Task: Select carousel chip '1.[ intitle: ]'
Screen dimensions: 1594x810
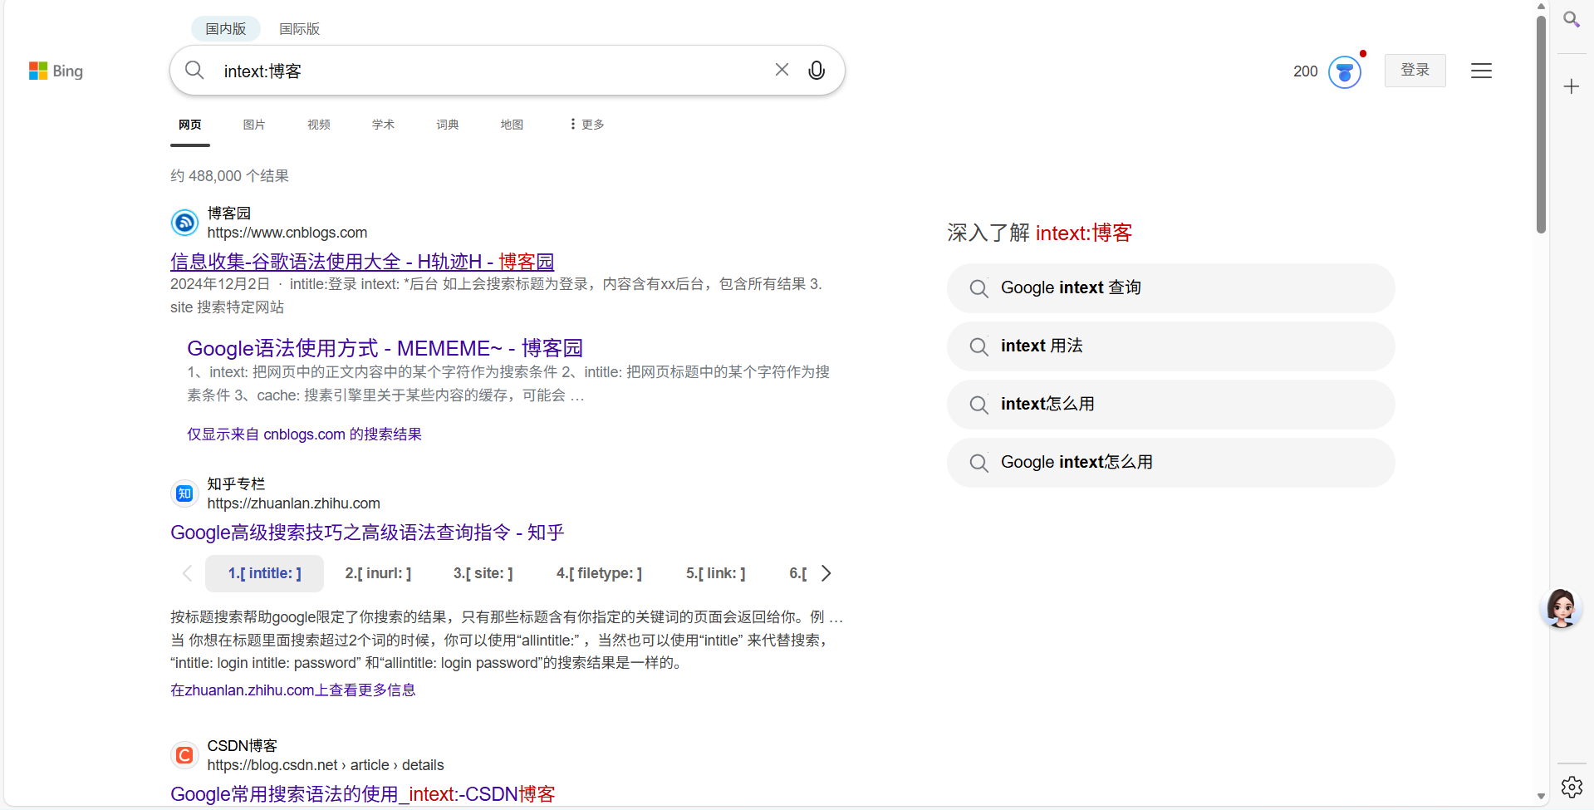Action: point(264,573)
